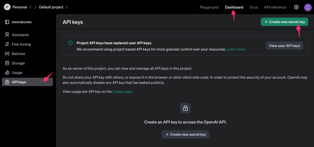Click the purple user avatar
The image size is (314, 147).
click(307, 7)
